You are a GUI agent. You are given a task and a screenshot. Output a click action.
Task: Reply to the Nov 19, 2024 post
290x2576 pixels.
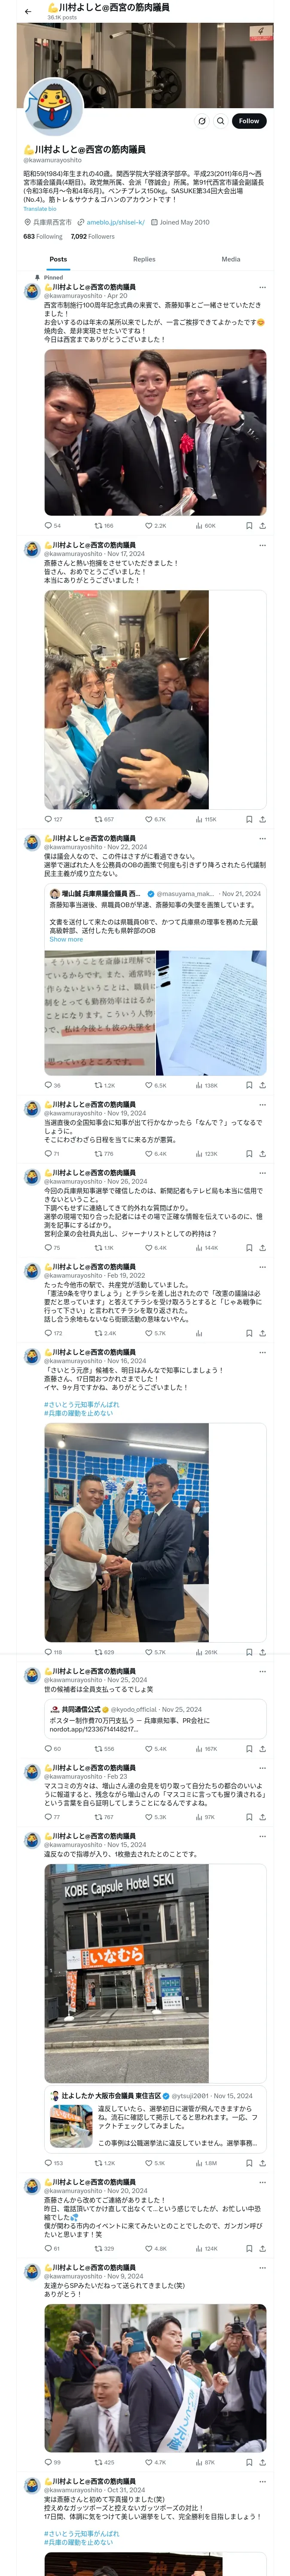tap(48, 1153)
